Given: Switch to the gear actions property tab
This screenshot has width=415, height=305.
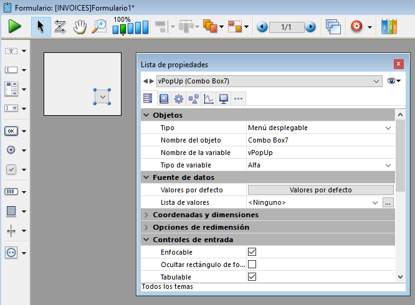Looking at the screenshot, I should (178, 98).
